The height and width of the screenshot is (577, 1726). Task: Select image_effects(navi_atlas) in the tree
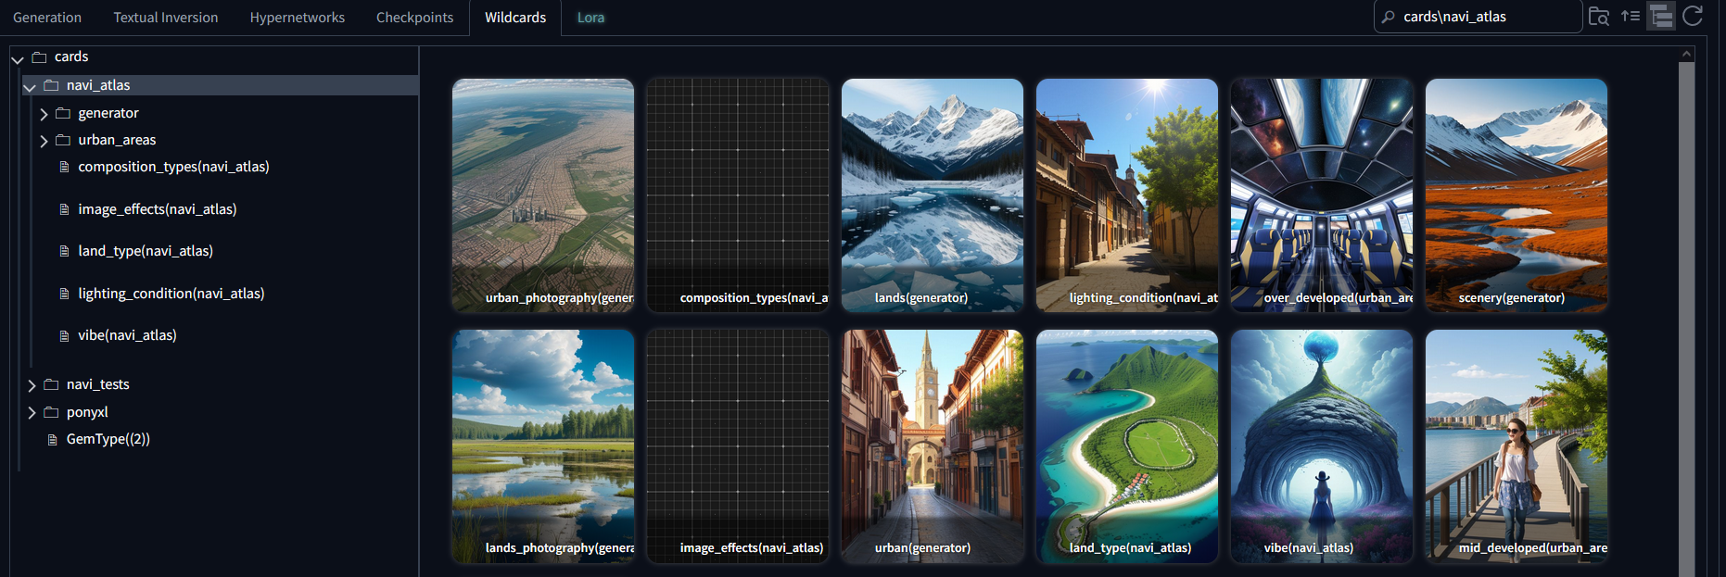tap(158, 209)
